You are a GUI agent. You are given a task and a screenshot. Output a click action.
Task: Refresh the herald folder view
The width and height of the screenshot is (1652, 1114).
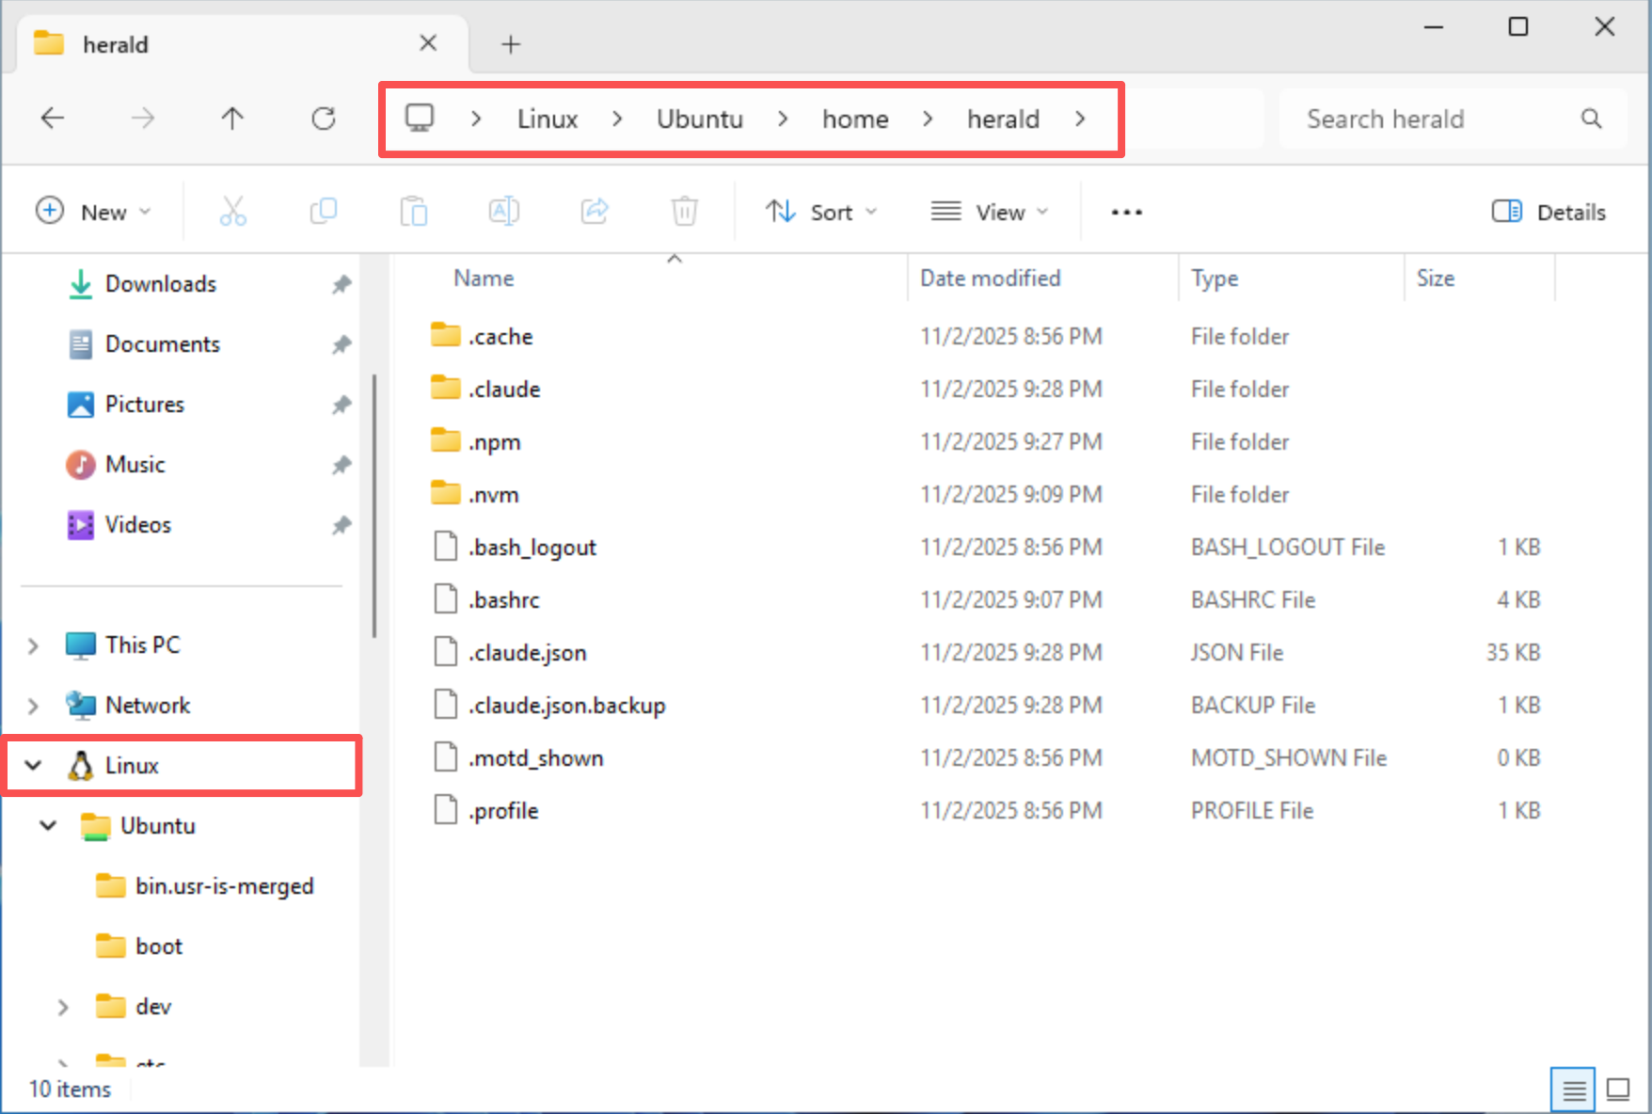[x=324, y=118]
